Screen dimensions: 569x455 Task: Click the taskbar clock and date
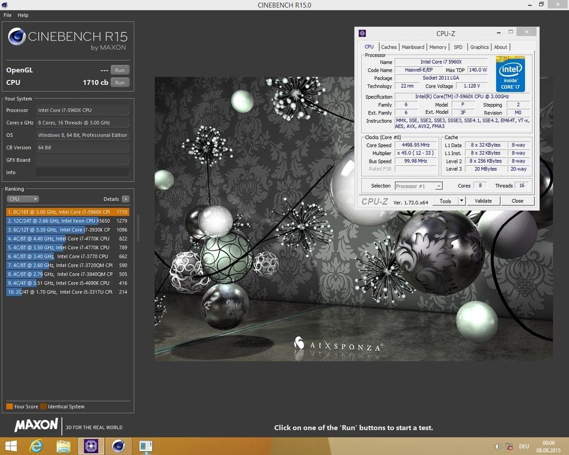(548, 446)
